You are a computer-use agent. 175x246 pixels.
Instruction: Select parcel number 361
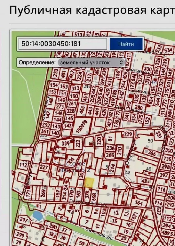point(45,131)
